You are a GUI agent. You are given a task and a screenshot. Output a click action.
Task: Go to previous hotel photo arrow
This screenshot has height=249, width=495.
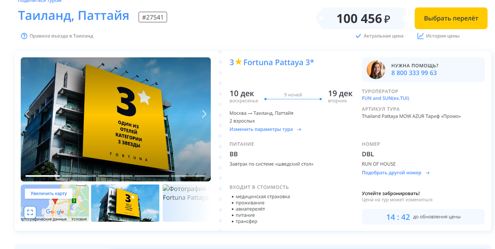click(27, 114)
